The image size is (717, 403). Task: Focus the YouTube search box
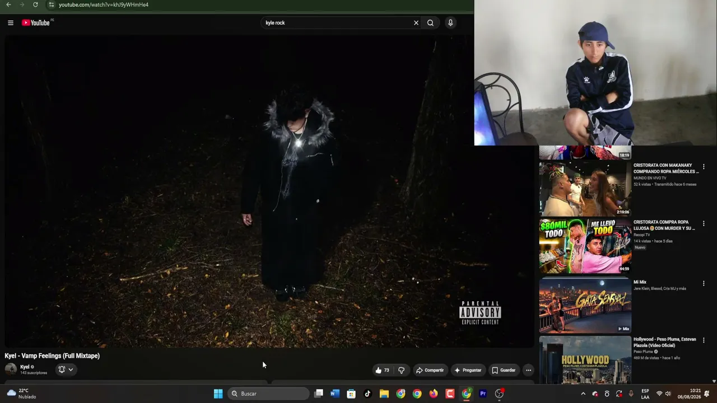coord(337,23)
